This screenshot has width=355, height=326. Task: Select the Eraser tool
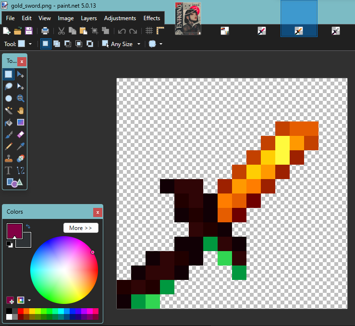pyautogui.click(x=21, y=134)
